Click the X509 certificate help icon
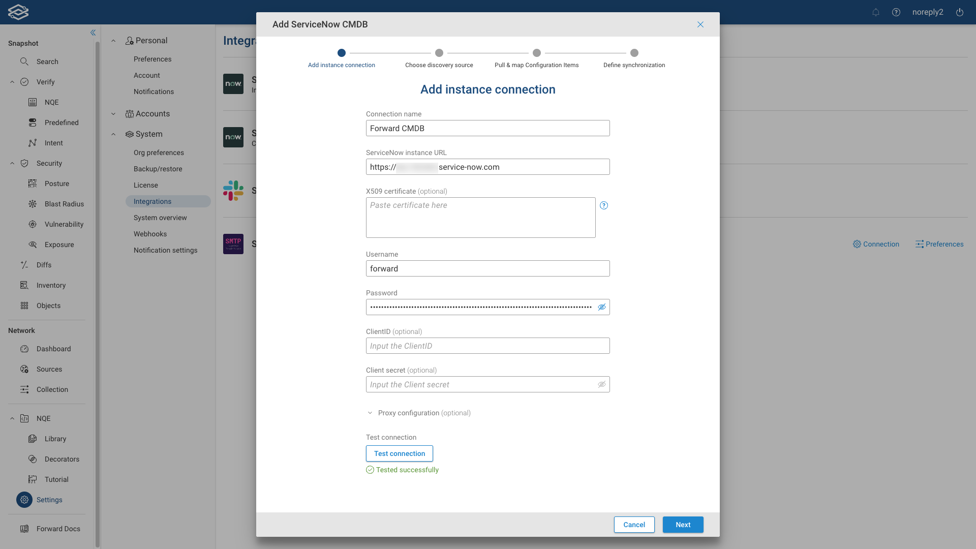 pos(604,205)
